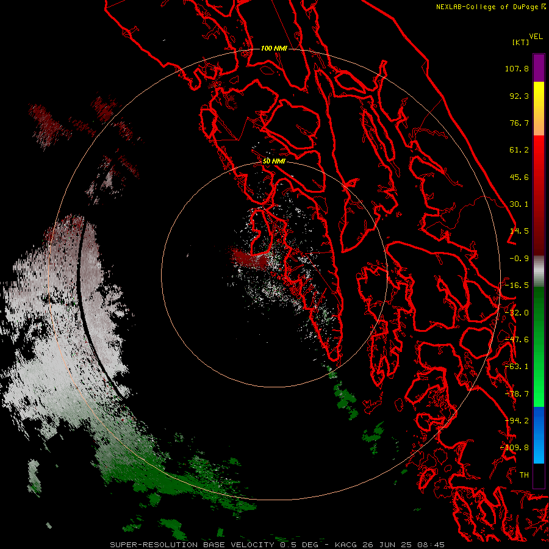Viewport: 549px width, 549px height.
Task: Click the -32.0 legend value
Action: (x=517, y=313)
